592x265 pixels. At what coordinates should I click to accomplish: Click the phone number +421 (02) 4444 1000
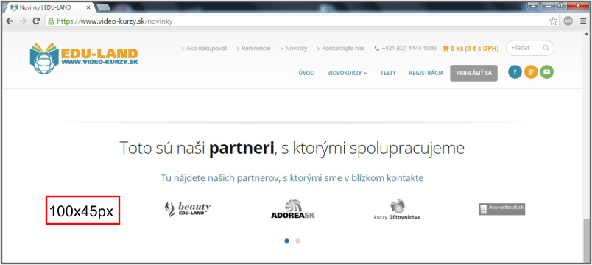click(409, 49)
